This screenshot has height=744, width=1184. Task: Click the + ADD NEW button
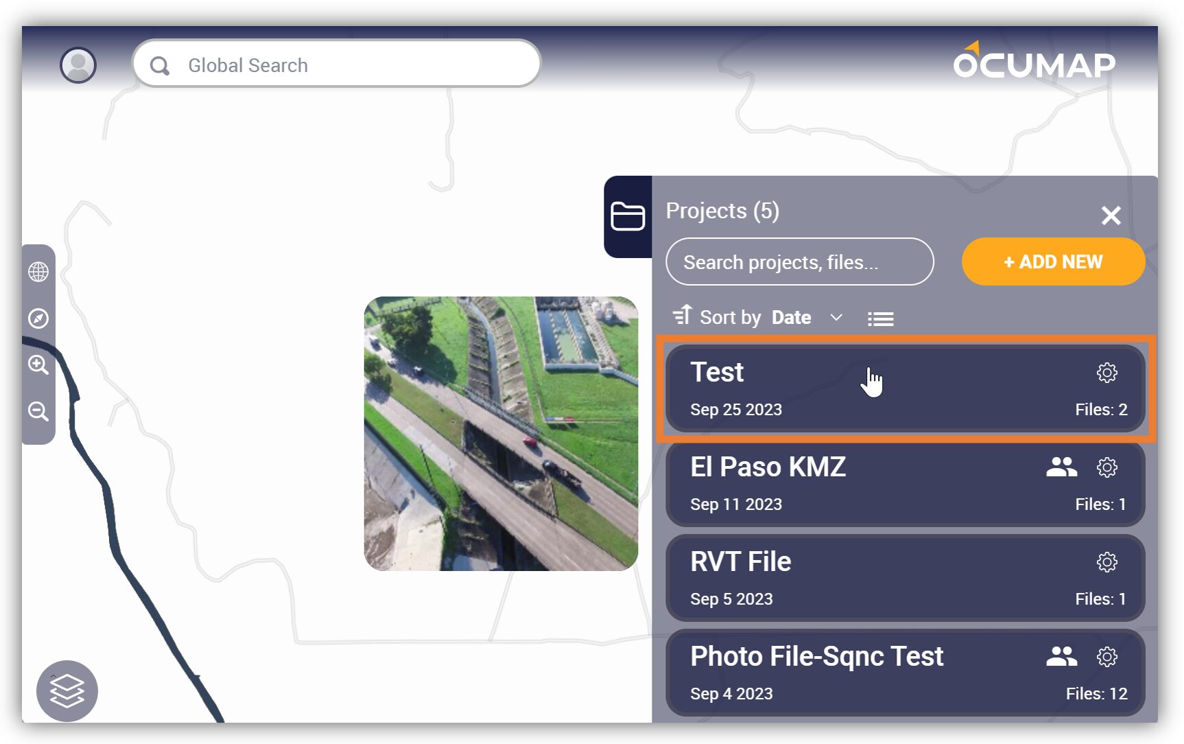[x=1053, y=261]
